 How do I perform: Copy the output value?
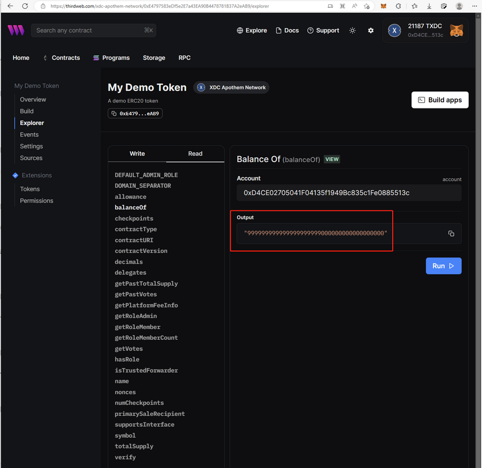[451, 233]
